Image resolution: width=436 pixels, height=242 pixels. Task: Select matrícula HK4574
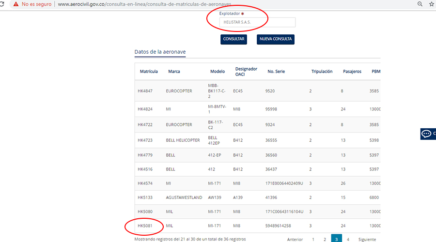[x=145, y=183]
